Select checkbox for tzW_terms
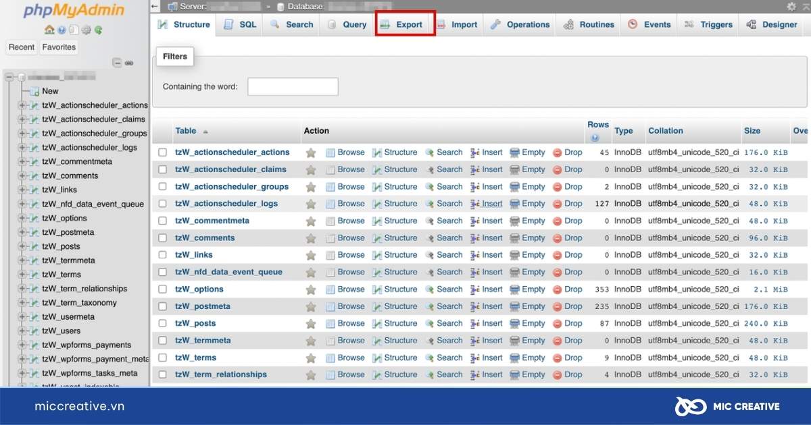The image size is (811, 425). (162, 358)
